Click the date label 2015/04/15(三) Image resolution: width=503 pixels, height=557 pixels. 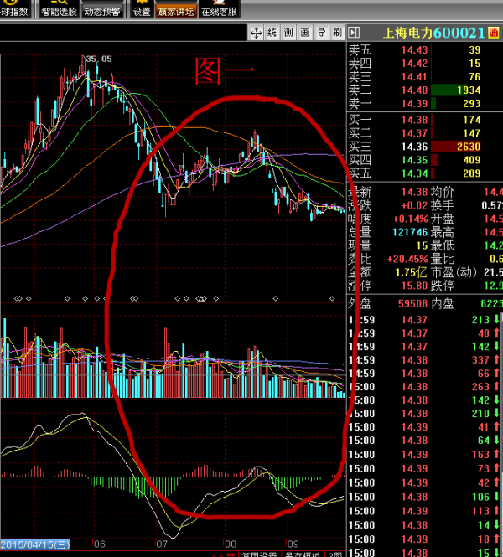pos(35,544)
